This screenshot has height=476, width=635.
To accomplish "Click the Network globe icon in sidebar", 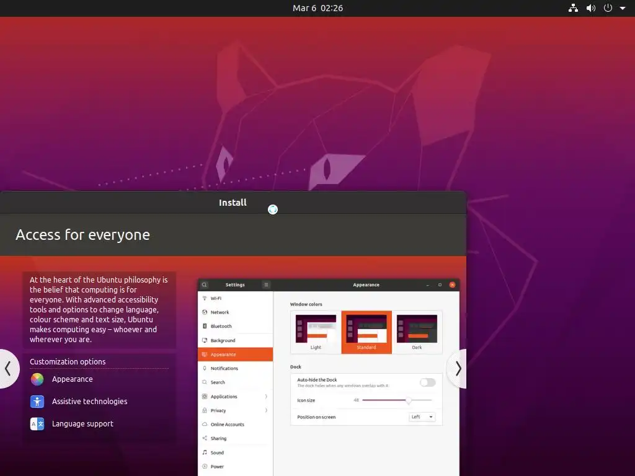I will (x=205, y=312).
